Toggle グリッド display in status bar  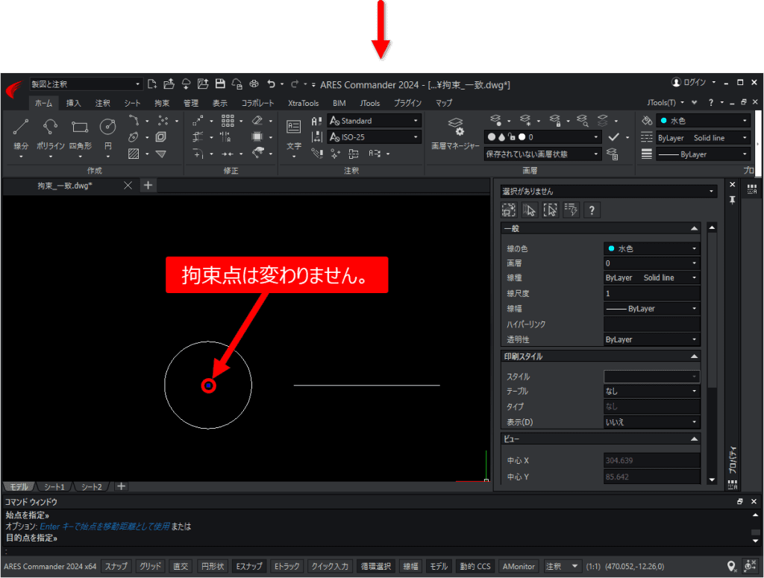pyautogui.click(x=149, y=566)
